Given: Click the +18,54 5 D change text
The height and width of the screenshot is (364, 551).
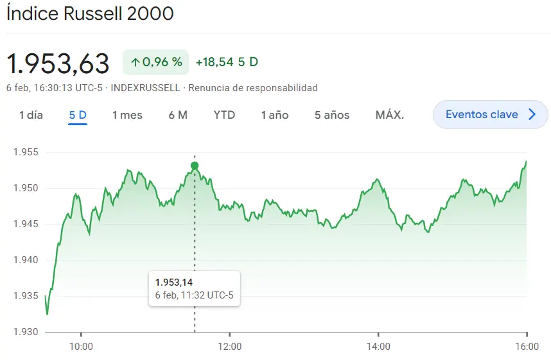Looking at the screenshot, I should [227, 62].
